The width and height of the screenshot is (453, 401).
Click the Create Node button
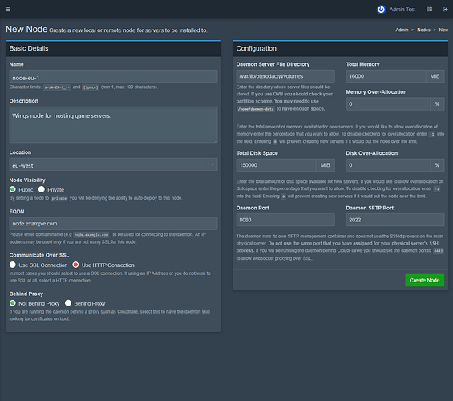tap(424, 280)
